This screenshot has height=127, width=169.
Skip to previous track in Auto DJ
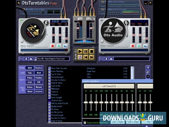[86, 57]
